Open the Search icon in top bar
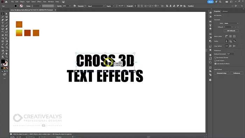Screen dimensions: 245x138 tap(220, 2)
